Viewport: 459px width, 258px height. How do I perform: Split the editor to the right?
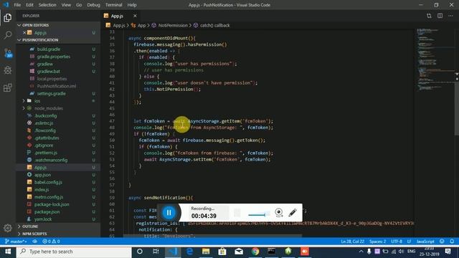(440, 16)
